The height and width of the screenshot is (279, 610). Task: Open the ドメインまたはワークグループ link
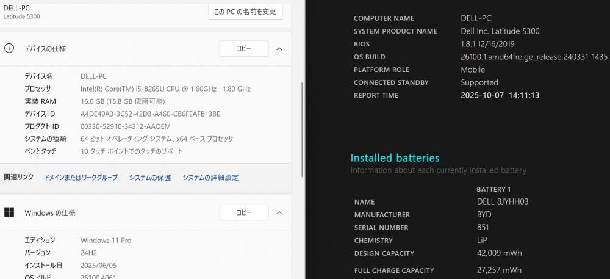pos(81,178)
